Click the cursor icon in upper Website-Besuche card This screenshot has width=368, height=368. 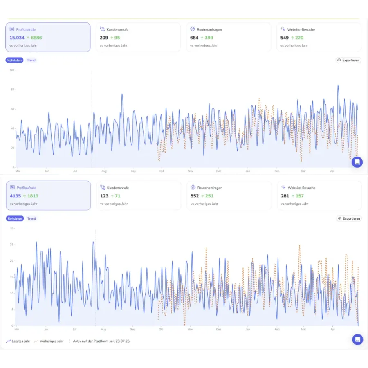pyautogui.click(x=283, y=29)
